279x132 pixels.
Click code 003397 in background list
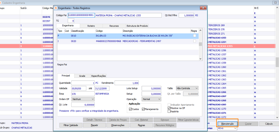tap(46, 21)
